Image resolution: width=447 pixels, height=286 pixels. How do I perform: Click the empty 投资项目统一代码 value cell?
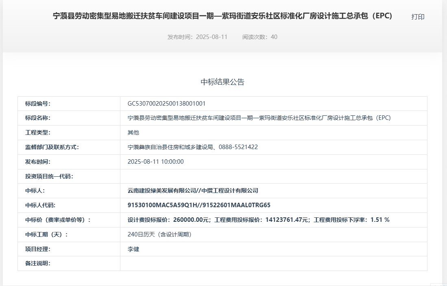[x=273, y=176]
